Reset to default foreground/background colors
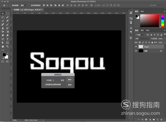The image size is (166, 122). (3, 58)
